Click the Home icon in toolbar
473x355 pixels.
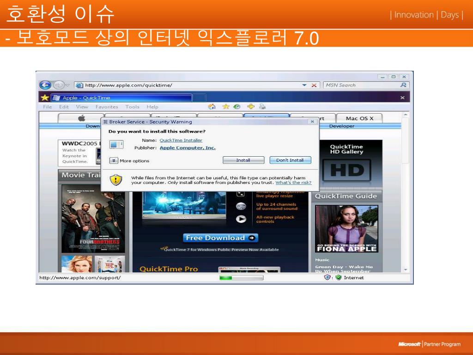[212, 107]
